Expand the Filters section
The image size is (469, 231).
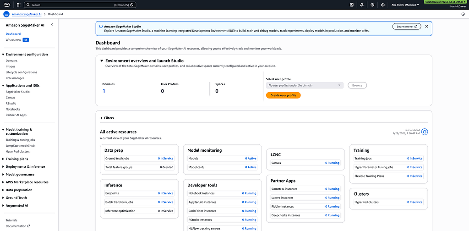tap(107, 118)
